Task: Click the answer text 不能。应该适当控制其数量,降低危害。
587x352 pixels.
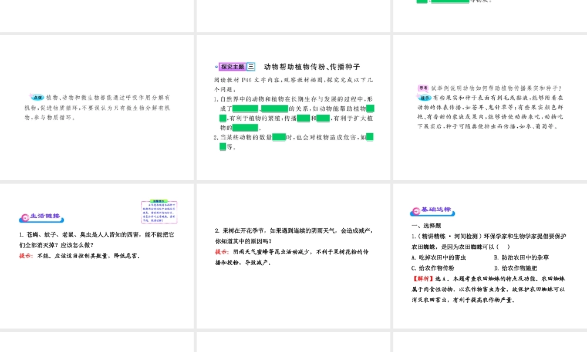Action: pyautogui.click(x=89, y=256)
